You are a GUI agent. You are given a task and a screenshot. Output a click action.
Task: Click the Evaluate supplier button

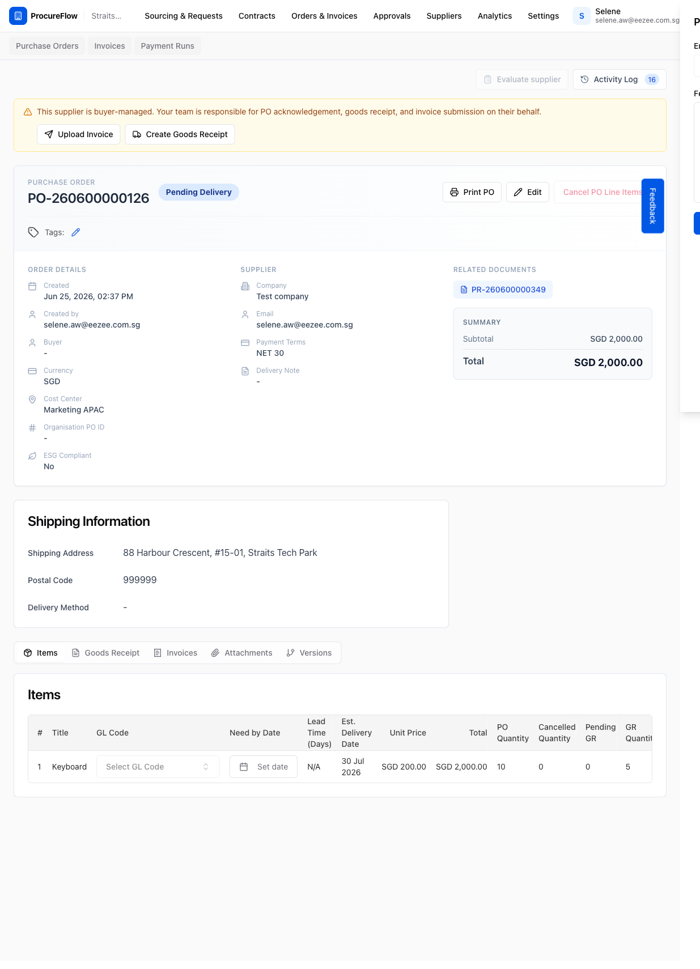[522, 79]
